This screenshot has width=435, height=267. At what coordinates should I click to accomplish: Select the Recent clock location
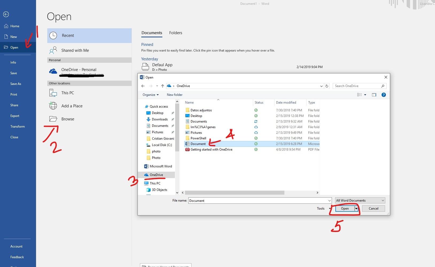tap(89, 36)
